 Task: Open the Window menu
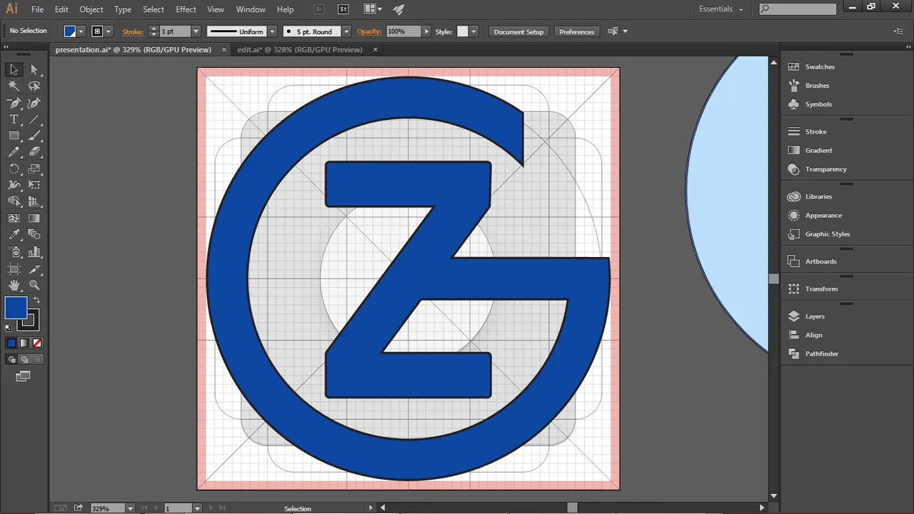(251, 9)
